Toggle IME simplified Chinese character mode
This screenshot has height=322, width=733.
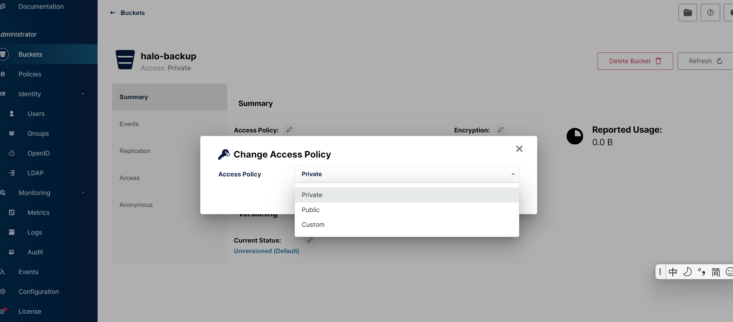[x=716, y=272]
